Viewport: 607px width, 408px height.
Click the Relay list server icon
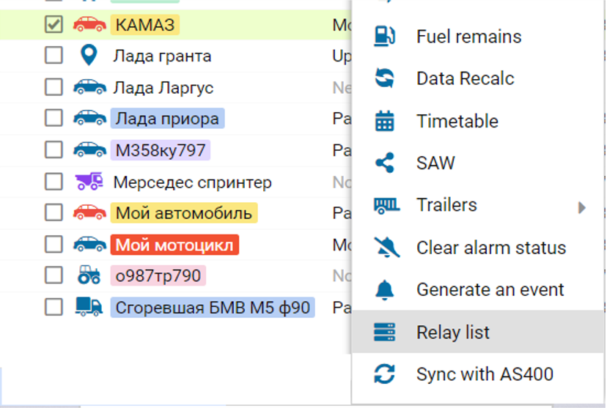(x=385, y=333)
